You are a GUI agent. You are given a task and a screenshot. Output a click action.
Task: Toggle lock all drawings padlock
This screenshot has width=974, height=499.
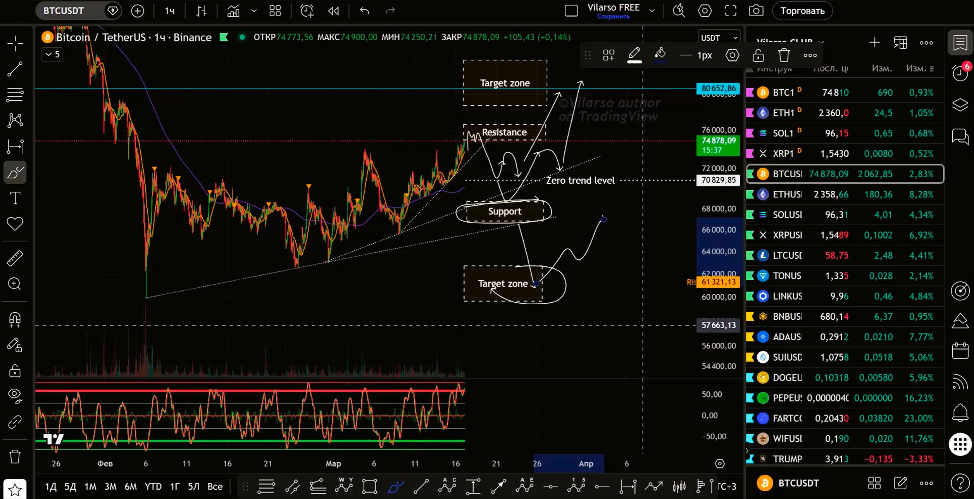click(15, 371)
